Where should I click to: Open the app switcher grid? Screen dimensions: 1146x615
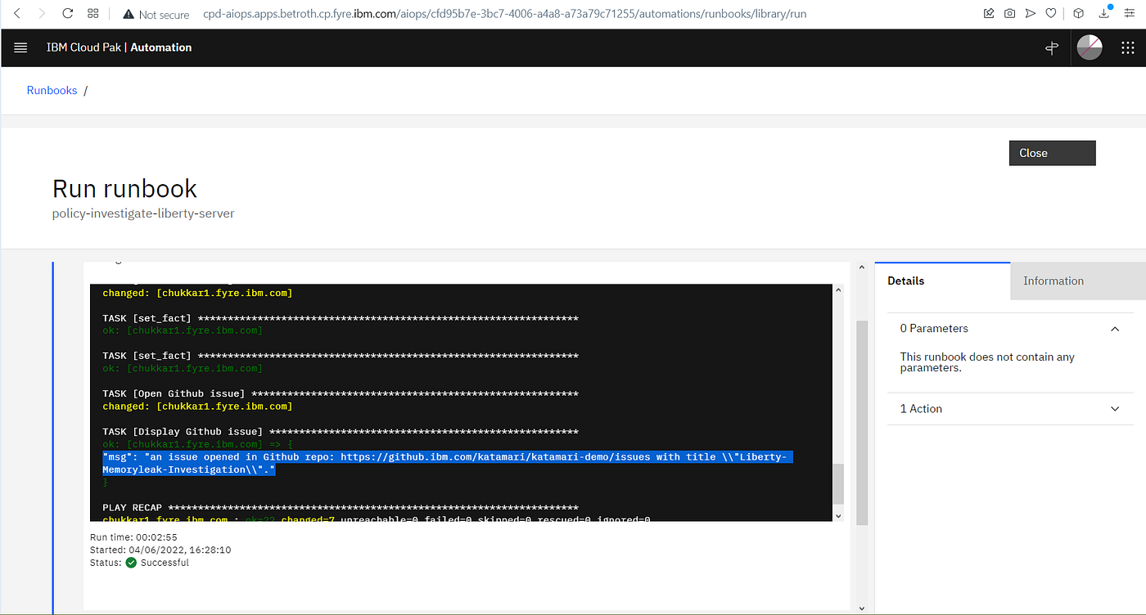pos(1127,48)
